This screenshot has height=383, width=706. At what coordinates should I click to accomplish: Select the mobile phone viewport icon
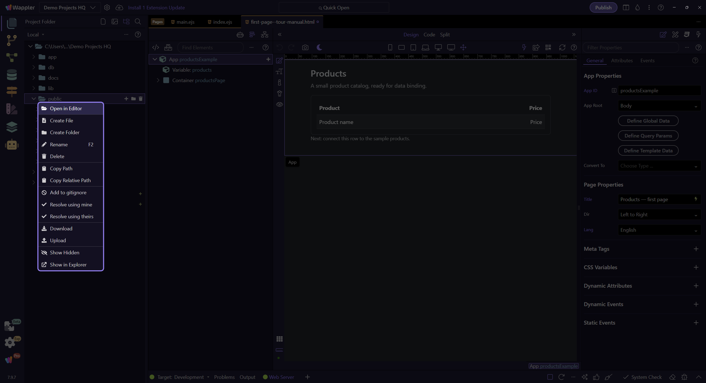pyautogui.click(x=390, y=47)
